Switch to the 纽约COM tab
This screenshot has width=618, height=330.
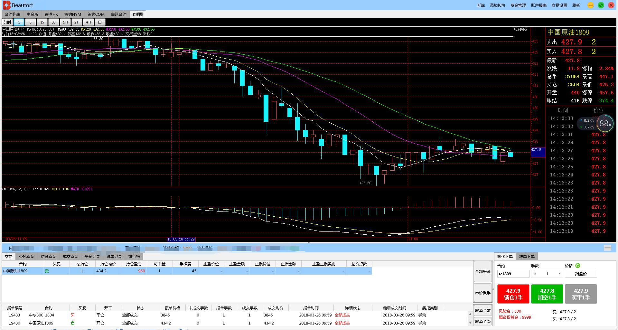(x=96, y=14)
